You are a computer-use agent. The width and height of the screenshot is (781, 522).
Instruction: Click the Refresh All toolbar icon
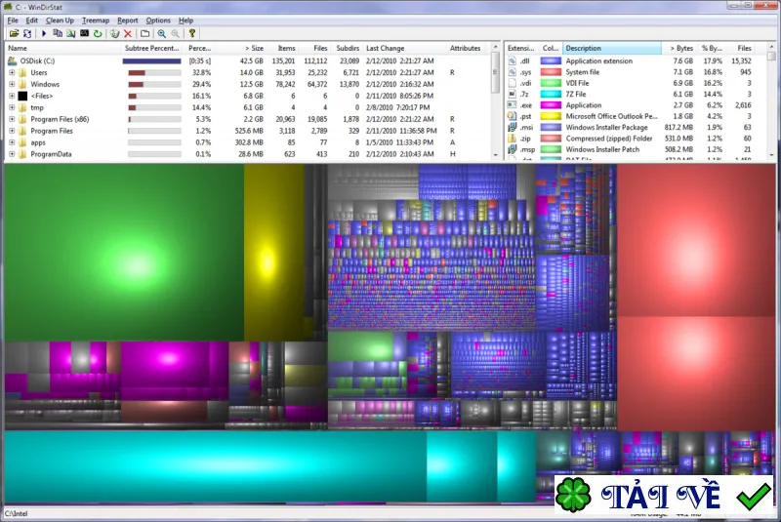[x=27, y=33]
